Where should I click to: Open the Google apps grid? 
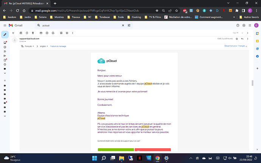click(250, 25)
